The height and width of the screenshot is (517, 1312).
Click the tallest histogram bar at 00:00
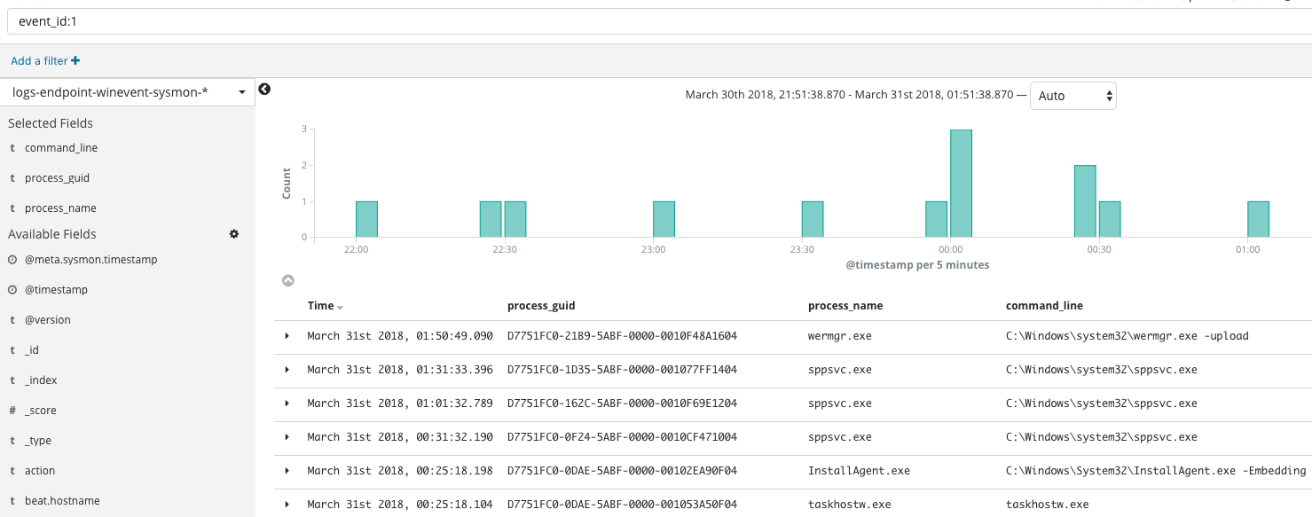[961, 183]
